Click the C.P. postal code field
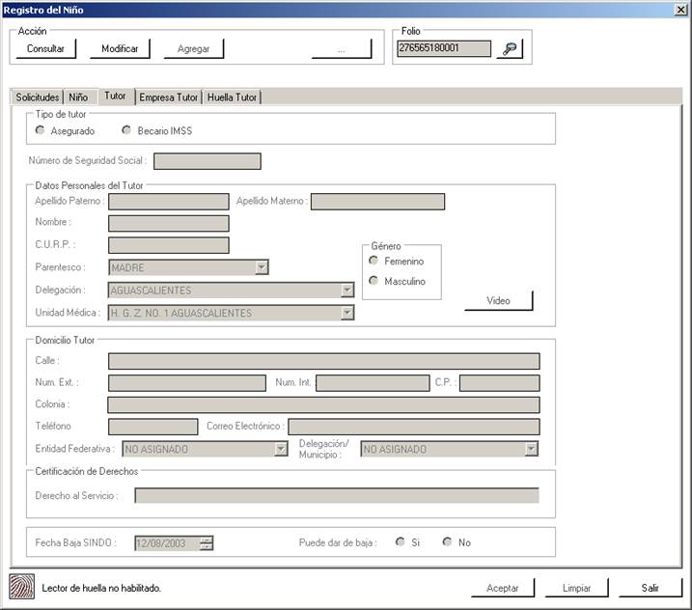692x610 pixels. 500,383
